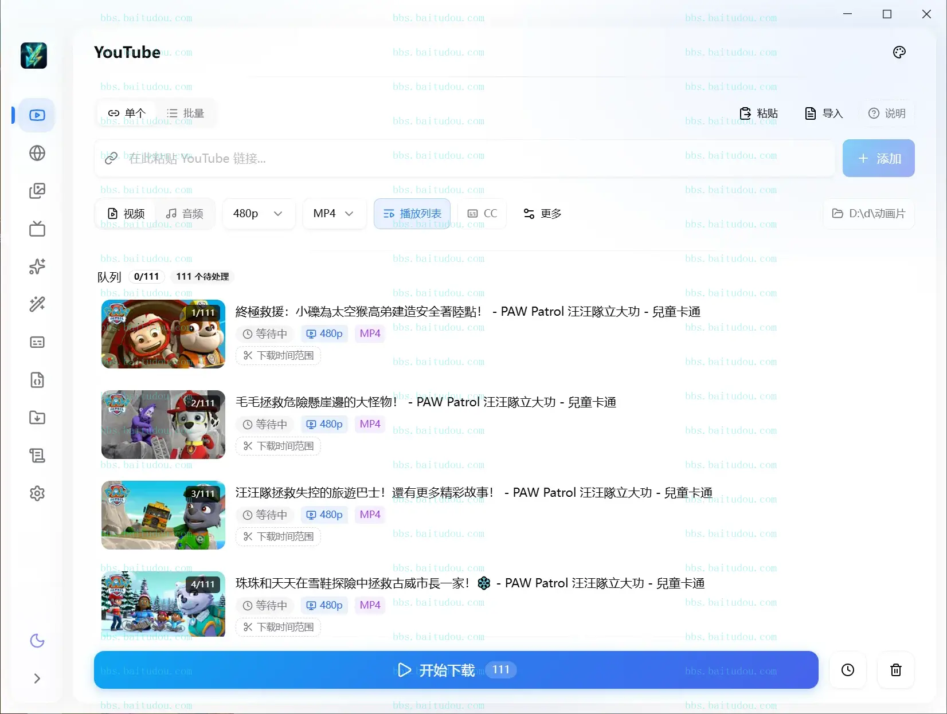This screenshot has height=714, width=947.
Task: Toggle the 播放列表 playlist option
Action: pyautogui.click(x=412, y=214)
